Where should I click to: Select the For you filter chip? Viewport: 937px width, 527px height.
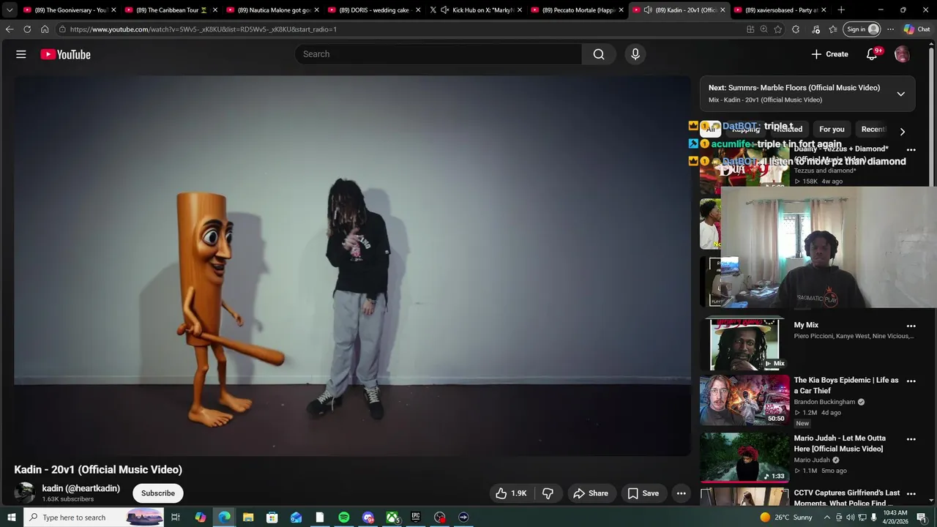click(832, 130)
